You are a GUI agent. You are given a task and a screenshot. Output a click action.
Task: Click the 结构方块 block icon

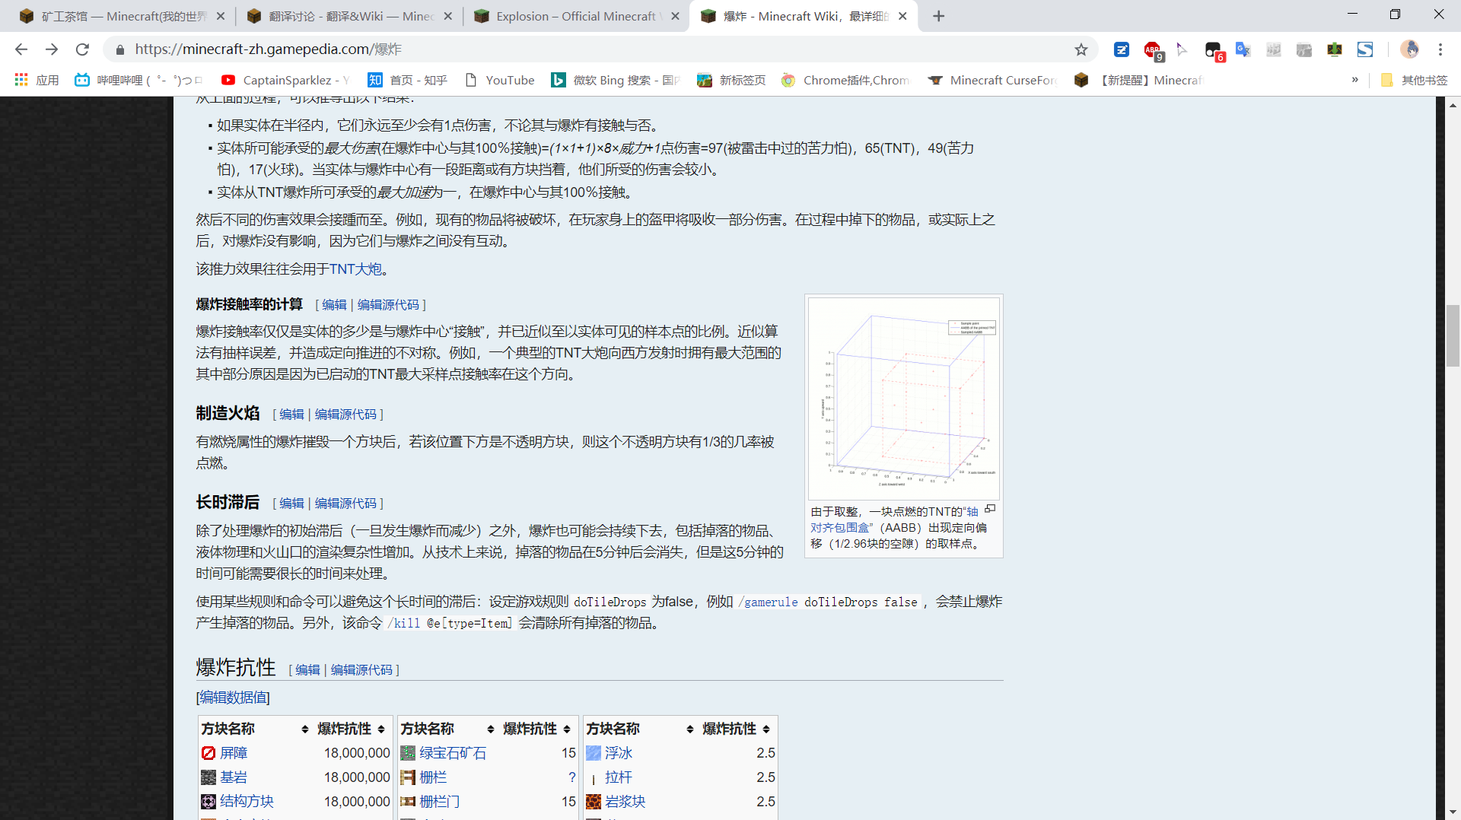[x=208, y=802]
